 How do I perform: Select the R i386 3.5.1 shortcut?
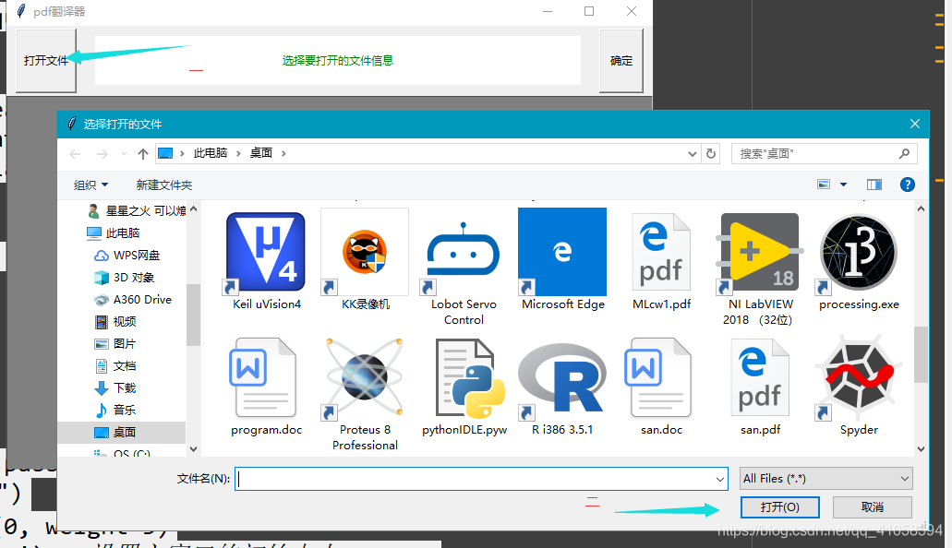[x=562, y=388]
